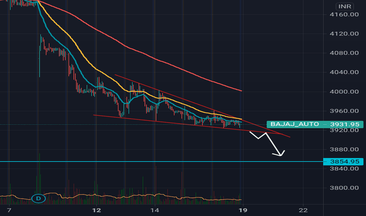Click date label 14 on time axis
366x216 pixels.
[155, 210]
